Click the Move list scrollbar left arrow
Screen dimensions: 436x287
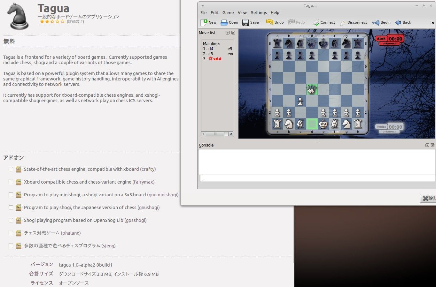click(x=204, y=134)
